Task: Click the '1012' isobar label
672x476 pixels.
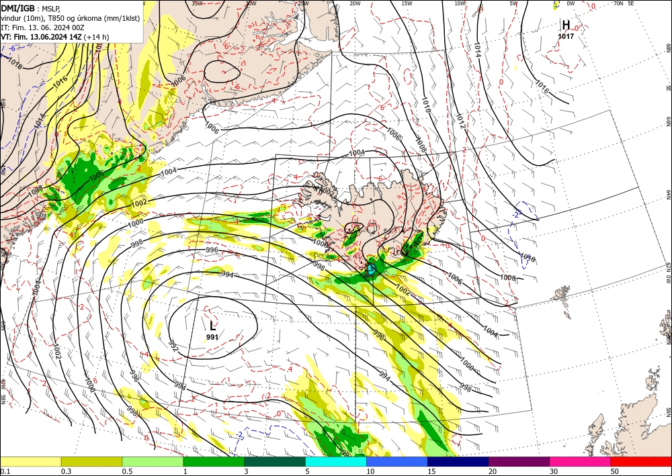Action: [461, 121]
